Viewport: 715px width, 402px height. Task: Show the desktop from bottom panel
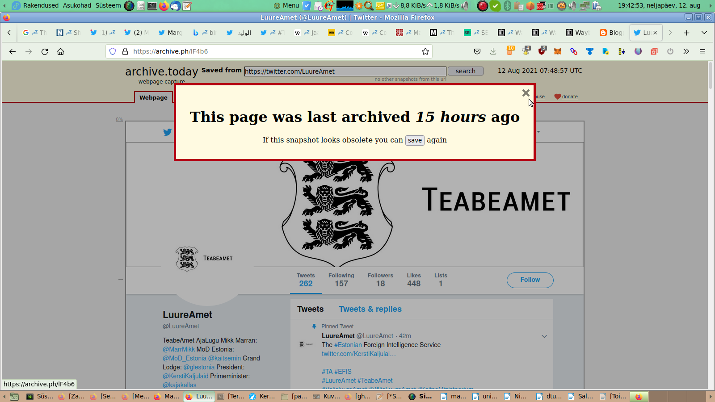tap(14, 396)
